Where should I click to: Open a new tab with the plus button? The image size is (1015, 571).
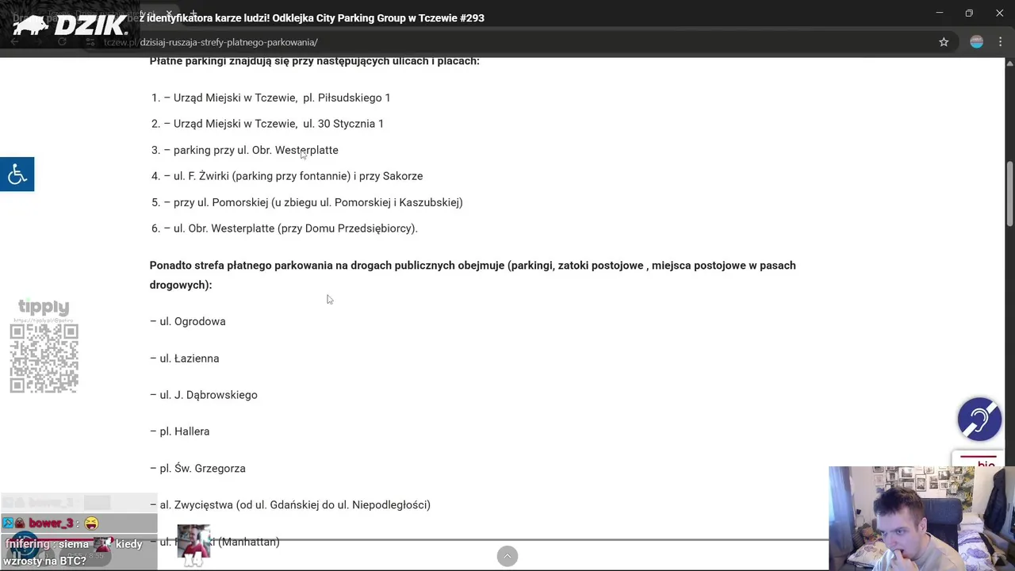[193, 13]
